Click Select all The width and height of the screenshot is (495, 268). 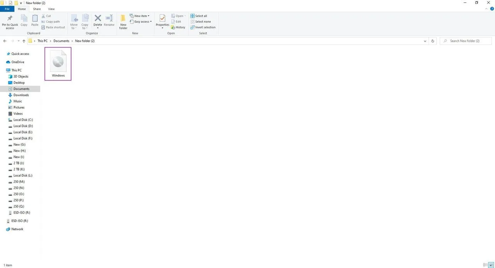click(199, 16)
